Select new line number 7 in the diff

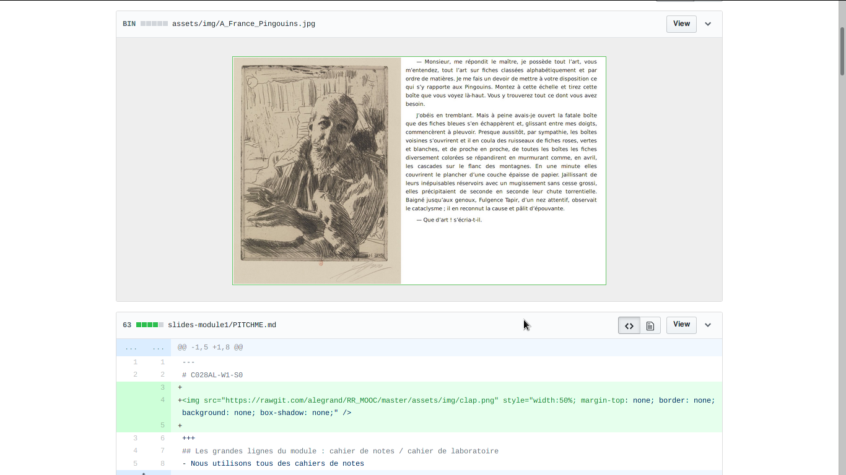162,451
